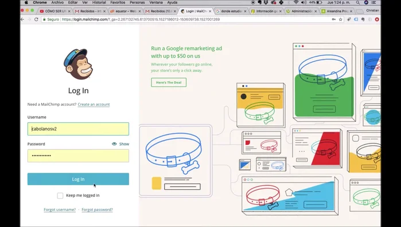Click the green collar ad window illustration
Screen dimensions: 401x227
click(324, 82)
